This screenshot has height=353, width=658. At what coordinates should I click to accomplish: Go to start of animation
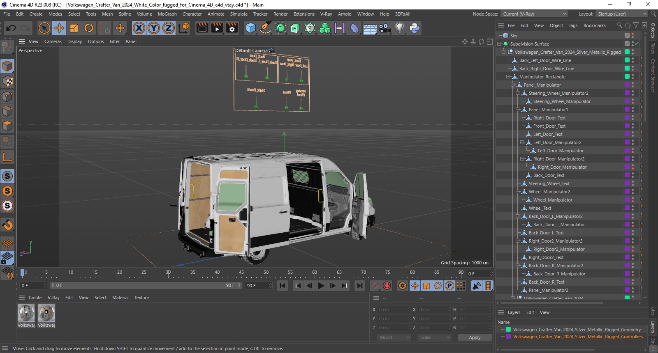pyautogui.click(x=283, y=286)
